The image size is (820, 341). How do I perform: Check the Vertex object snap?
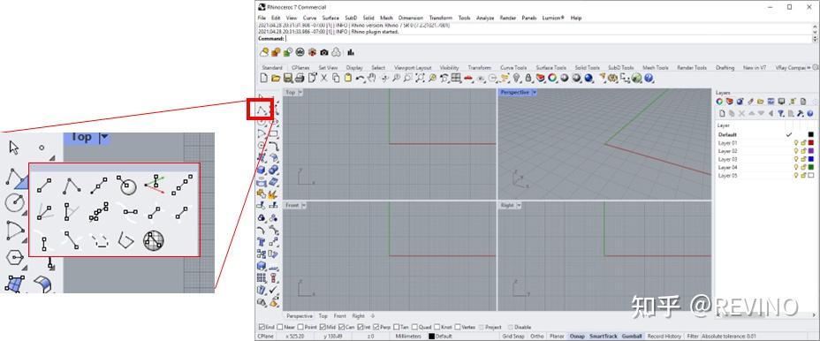coord(458,328)
